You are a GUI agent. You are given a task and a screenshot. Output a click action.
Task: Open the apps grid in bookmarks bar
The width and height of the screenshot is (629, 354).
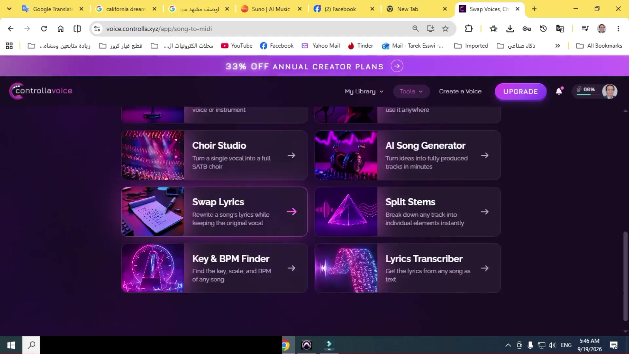click(9, 46)
